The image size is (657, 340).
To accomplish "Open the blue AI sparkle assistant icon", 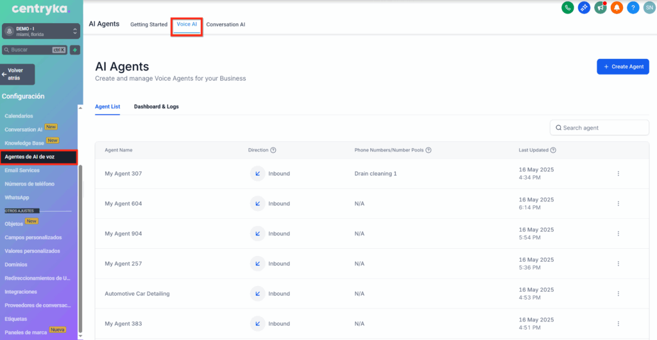I will pyautogui.click(x=584, y=8).
